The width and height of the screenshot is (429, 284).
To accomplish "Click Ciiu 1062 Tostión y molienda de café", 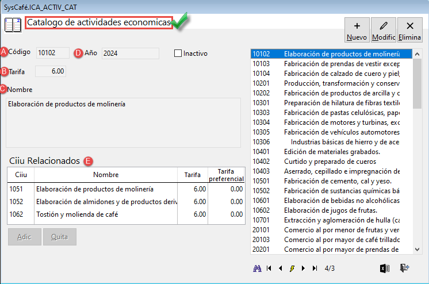I will [x=126, y=214].
